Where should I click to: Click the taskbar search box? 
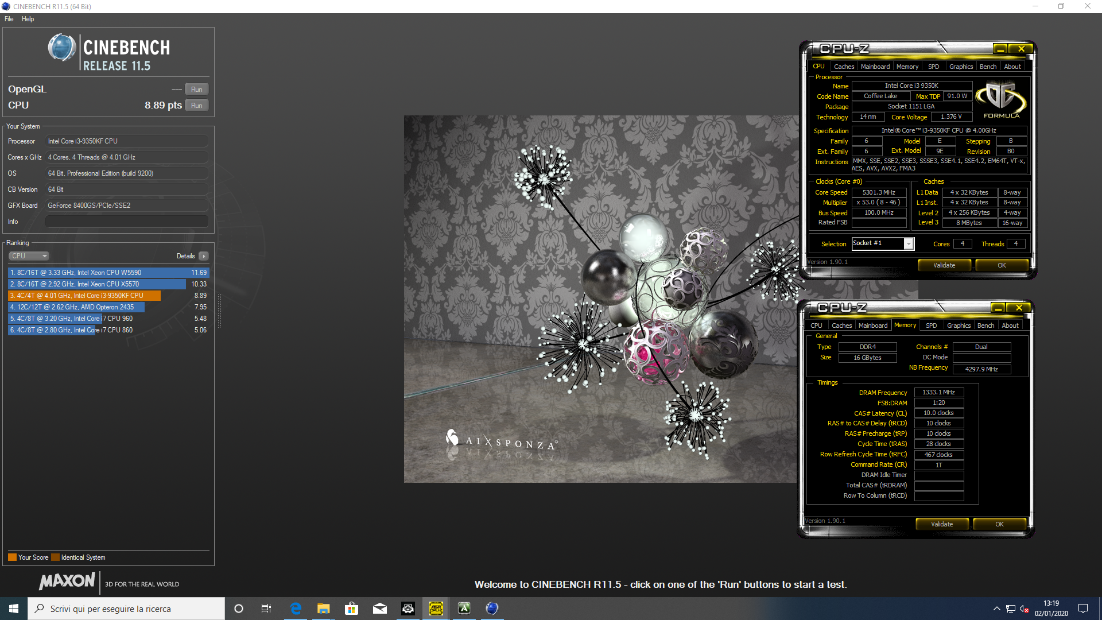click(126, 609)
